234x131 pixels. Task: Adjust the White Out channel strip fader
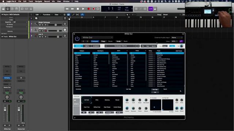tap(5, 109)
